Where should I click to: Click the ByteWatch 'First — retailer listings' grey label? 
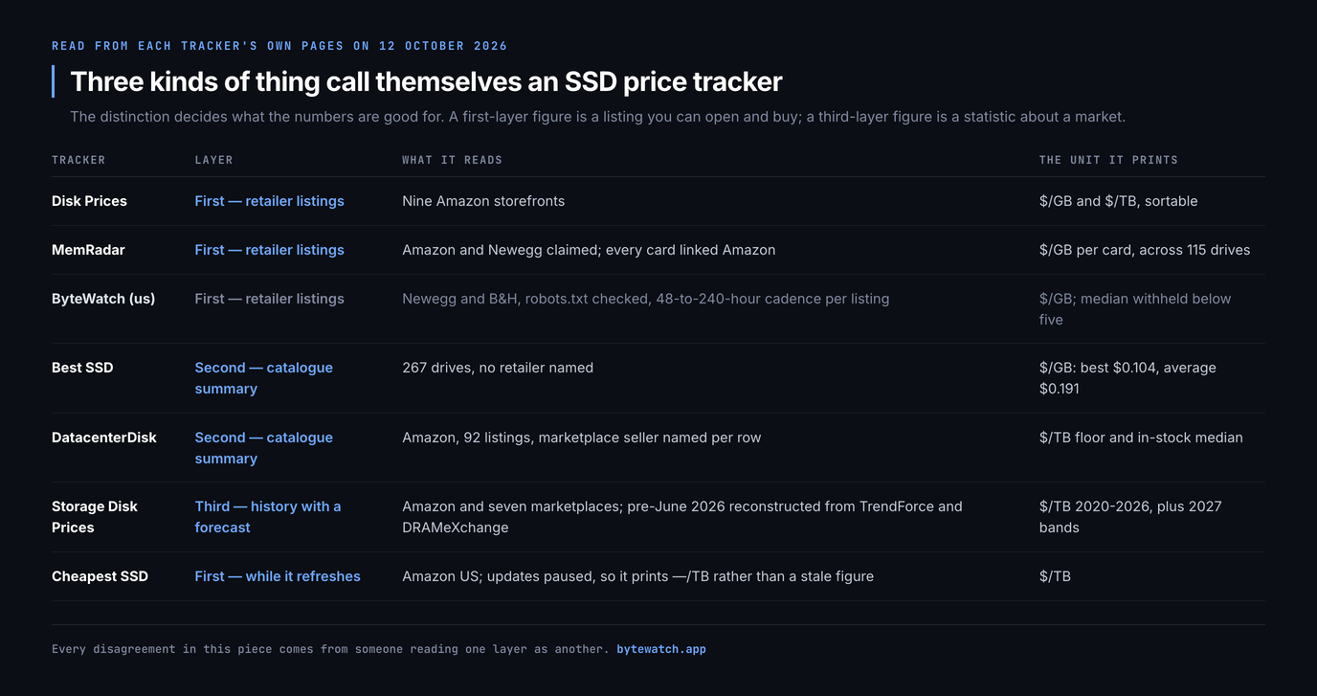269,299
